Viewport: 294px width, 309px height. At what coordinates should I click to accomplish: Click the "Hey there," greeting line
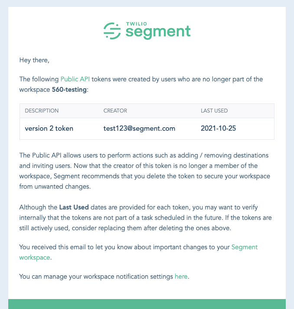(34, 60)
